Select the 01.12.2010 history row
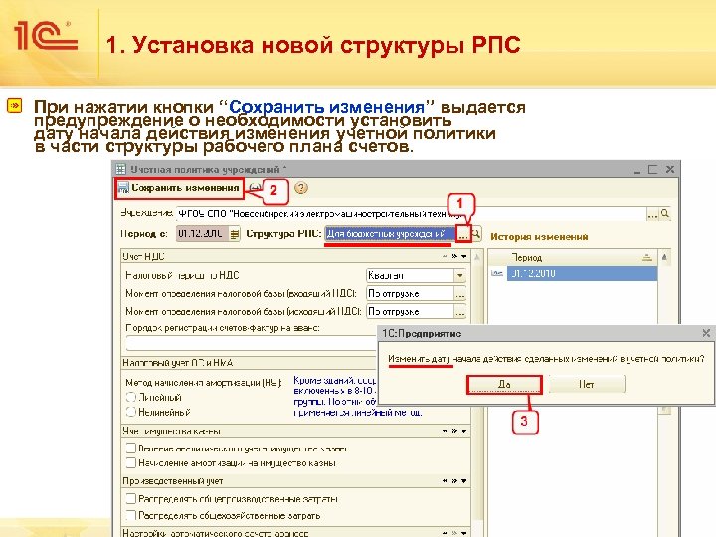Image resolution: width=716 pixels, height=537 pixels. click(582, 273)
